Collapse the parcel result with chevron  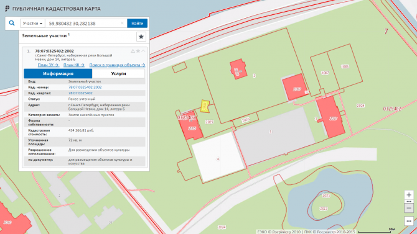[143, 51]
